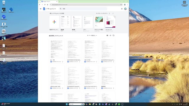Open the owner filter dropdown

[x=92, y=35]
